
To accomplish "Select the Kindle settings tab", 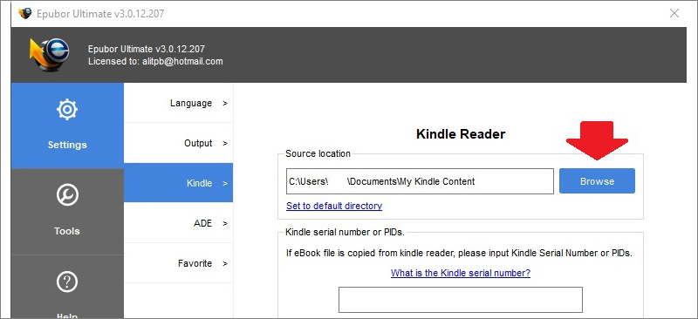I will point(179,183).
